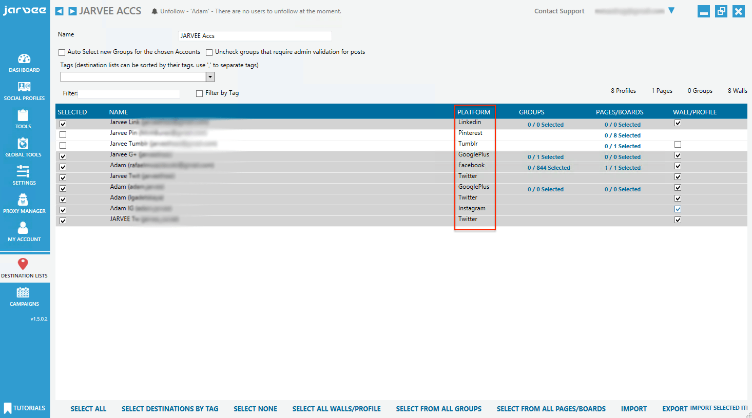The image size is (752, 418).
Task: Click the back arrow beside JARVEE ACCS
Action: point(60,11)
